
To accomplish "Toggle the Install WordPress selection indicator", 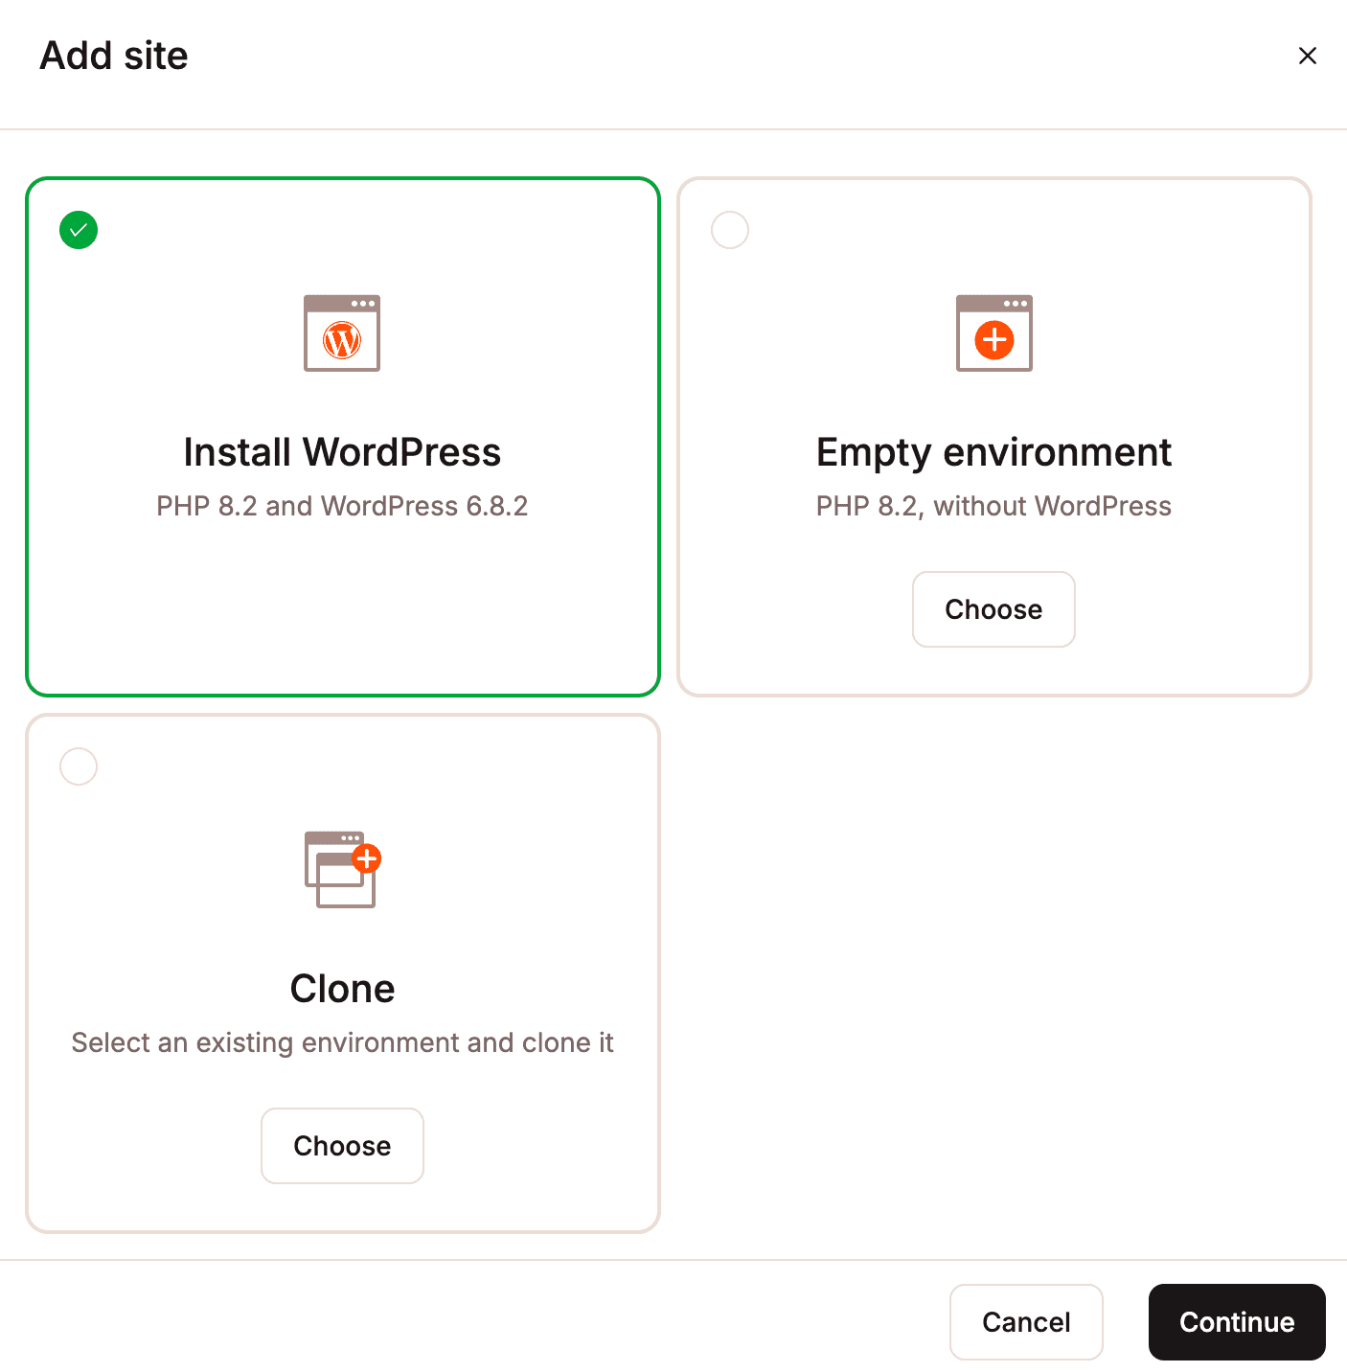I will 78,230.
